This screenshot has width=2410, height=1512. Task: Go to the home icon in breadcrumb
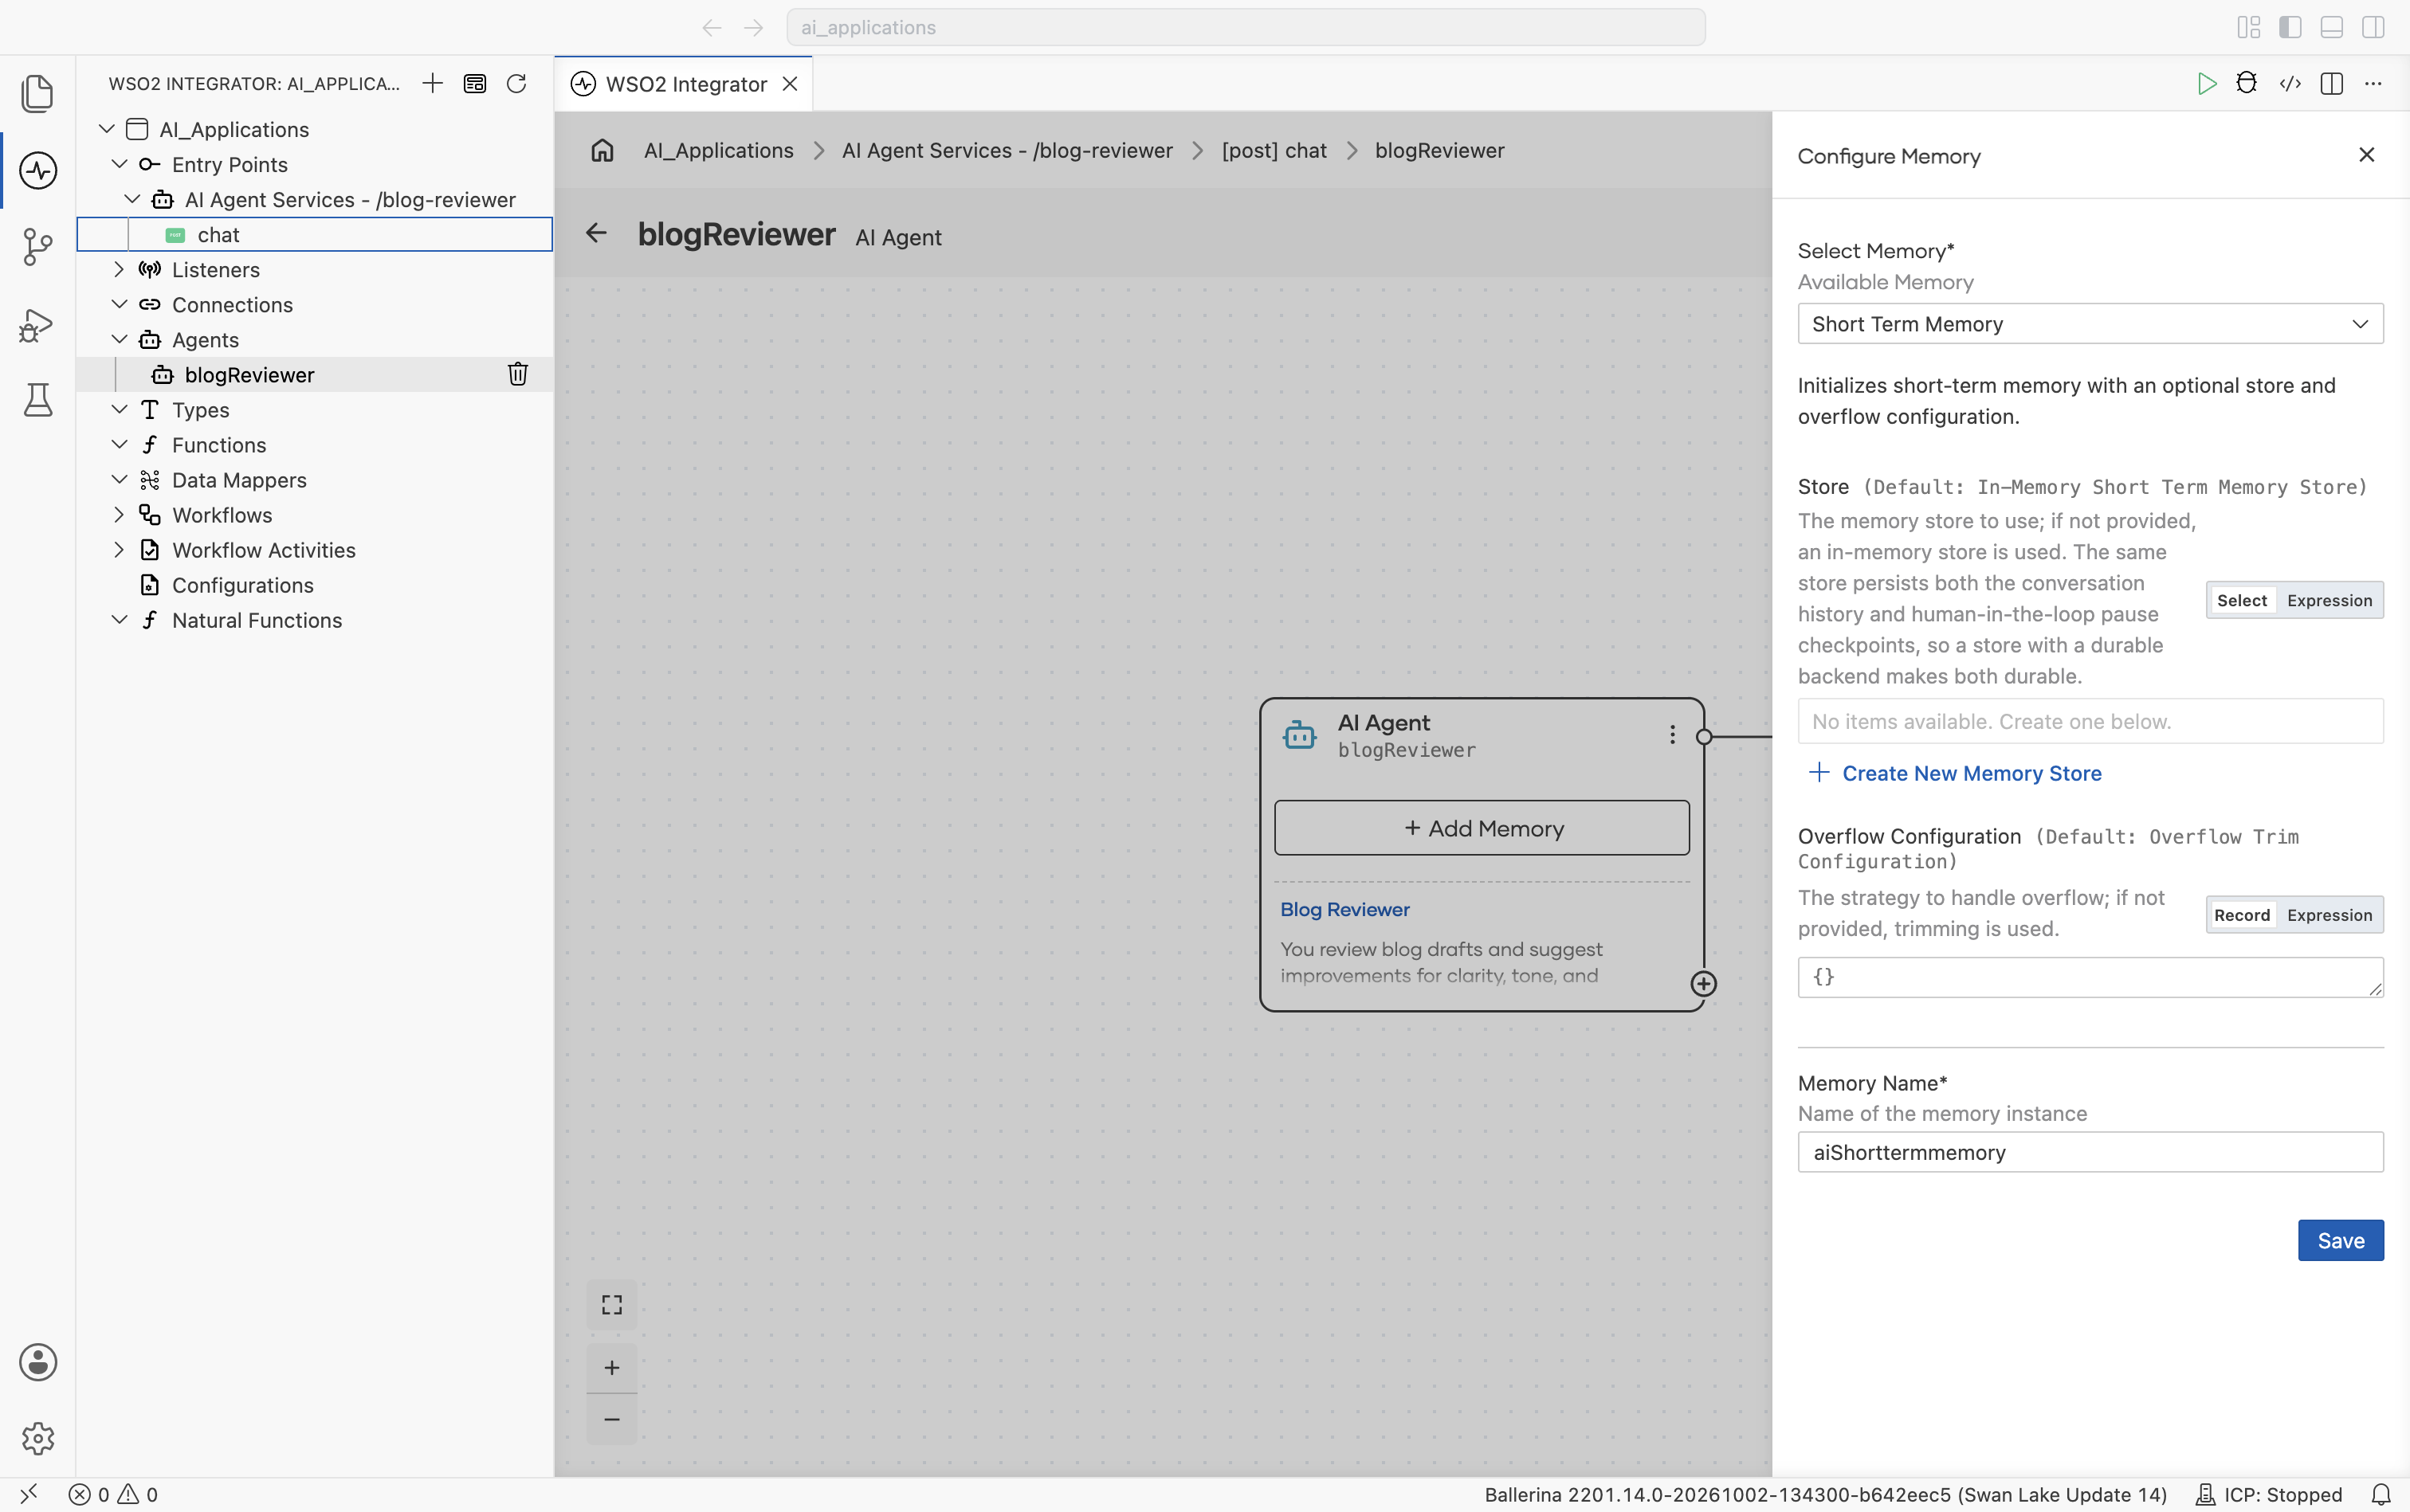[x=602, y=150]
